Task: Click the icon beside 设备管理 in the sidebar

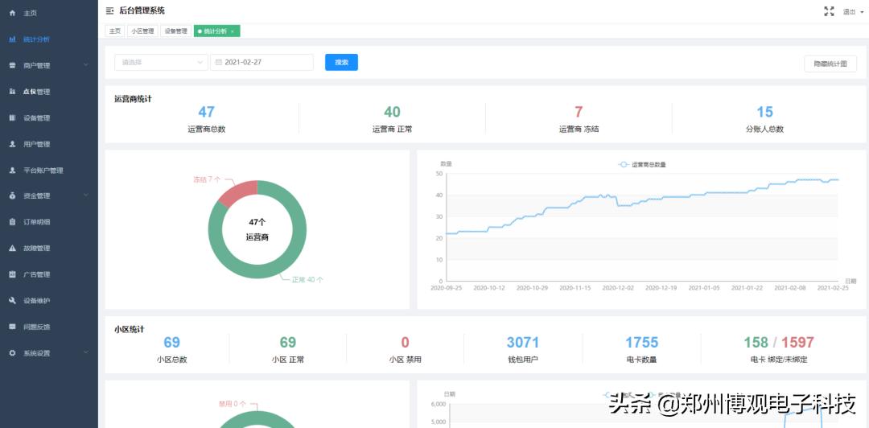Action: click(x=12, y=117)
